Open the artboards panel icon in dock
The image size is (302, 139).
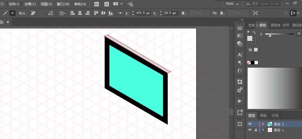coord(240,124)
